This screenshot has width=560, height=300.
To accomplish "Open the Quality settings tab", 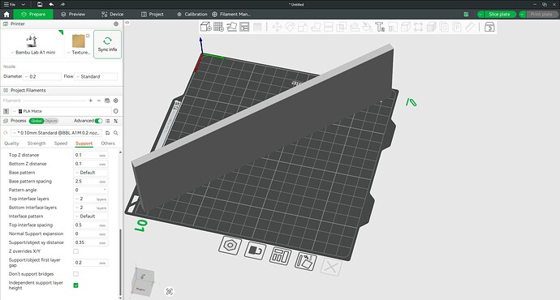I will (x=11, y=143).
